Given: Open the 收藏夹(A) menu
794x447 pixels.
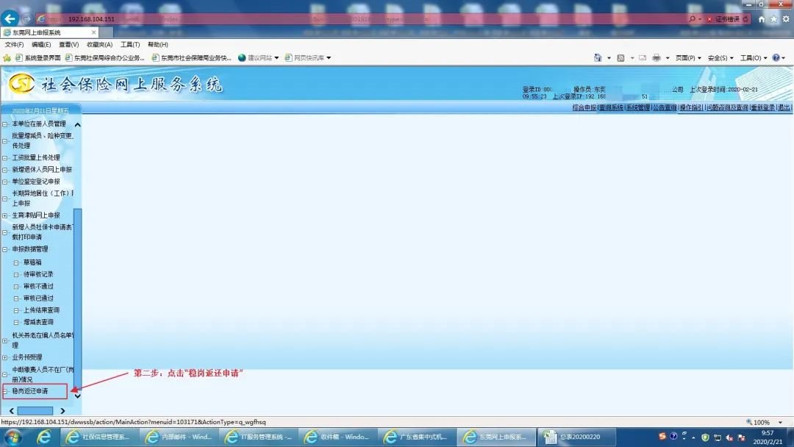Looking at the screenshot, I should (100, 45).
